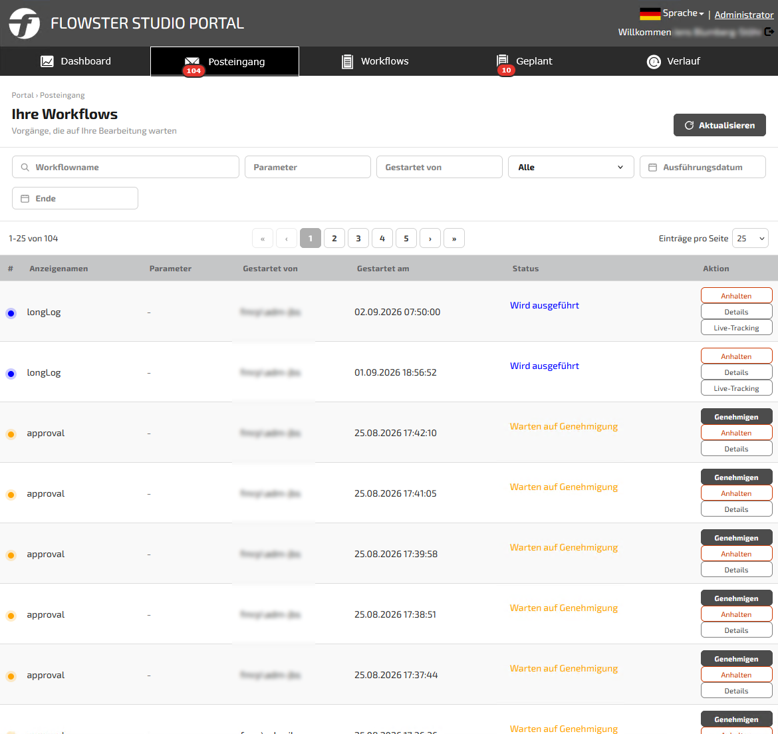Click the Geplant scheduled icon
Screen dimensions: 778x734
pos(503,60)
